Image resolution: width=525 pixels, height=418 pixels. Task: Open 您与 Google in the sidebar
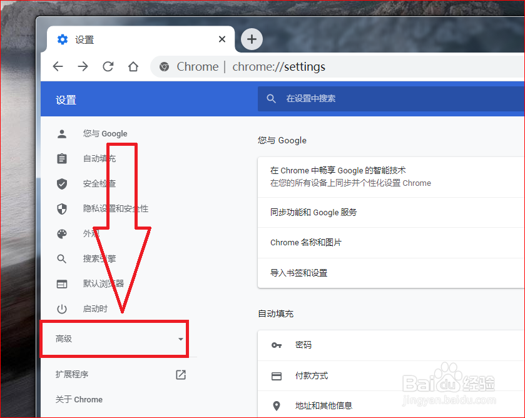[x=104, y=134]
